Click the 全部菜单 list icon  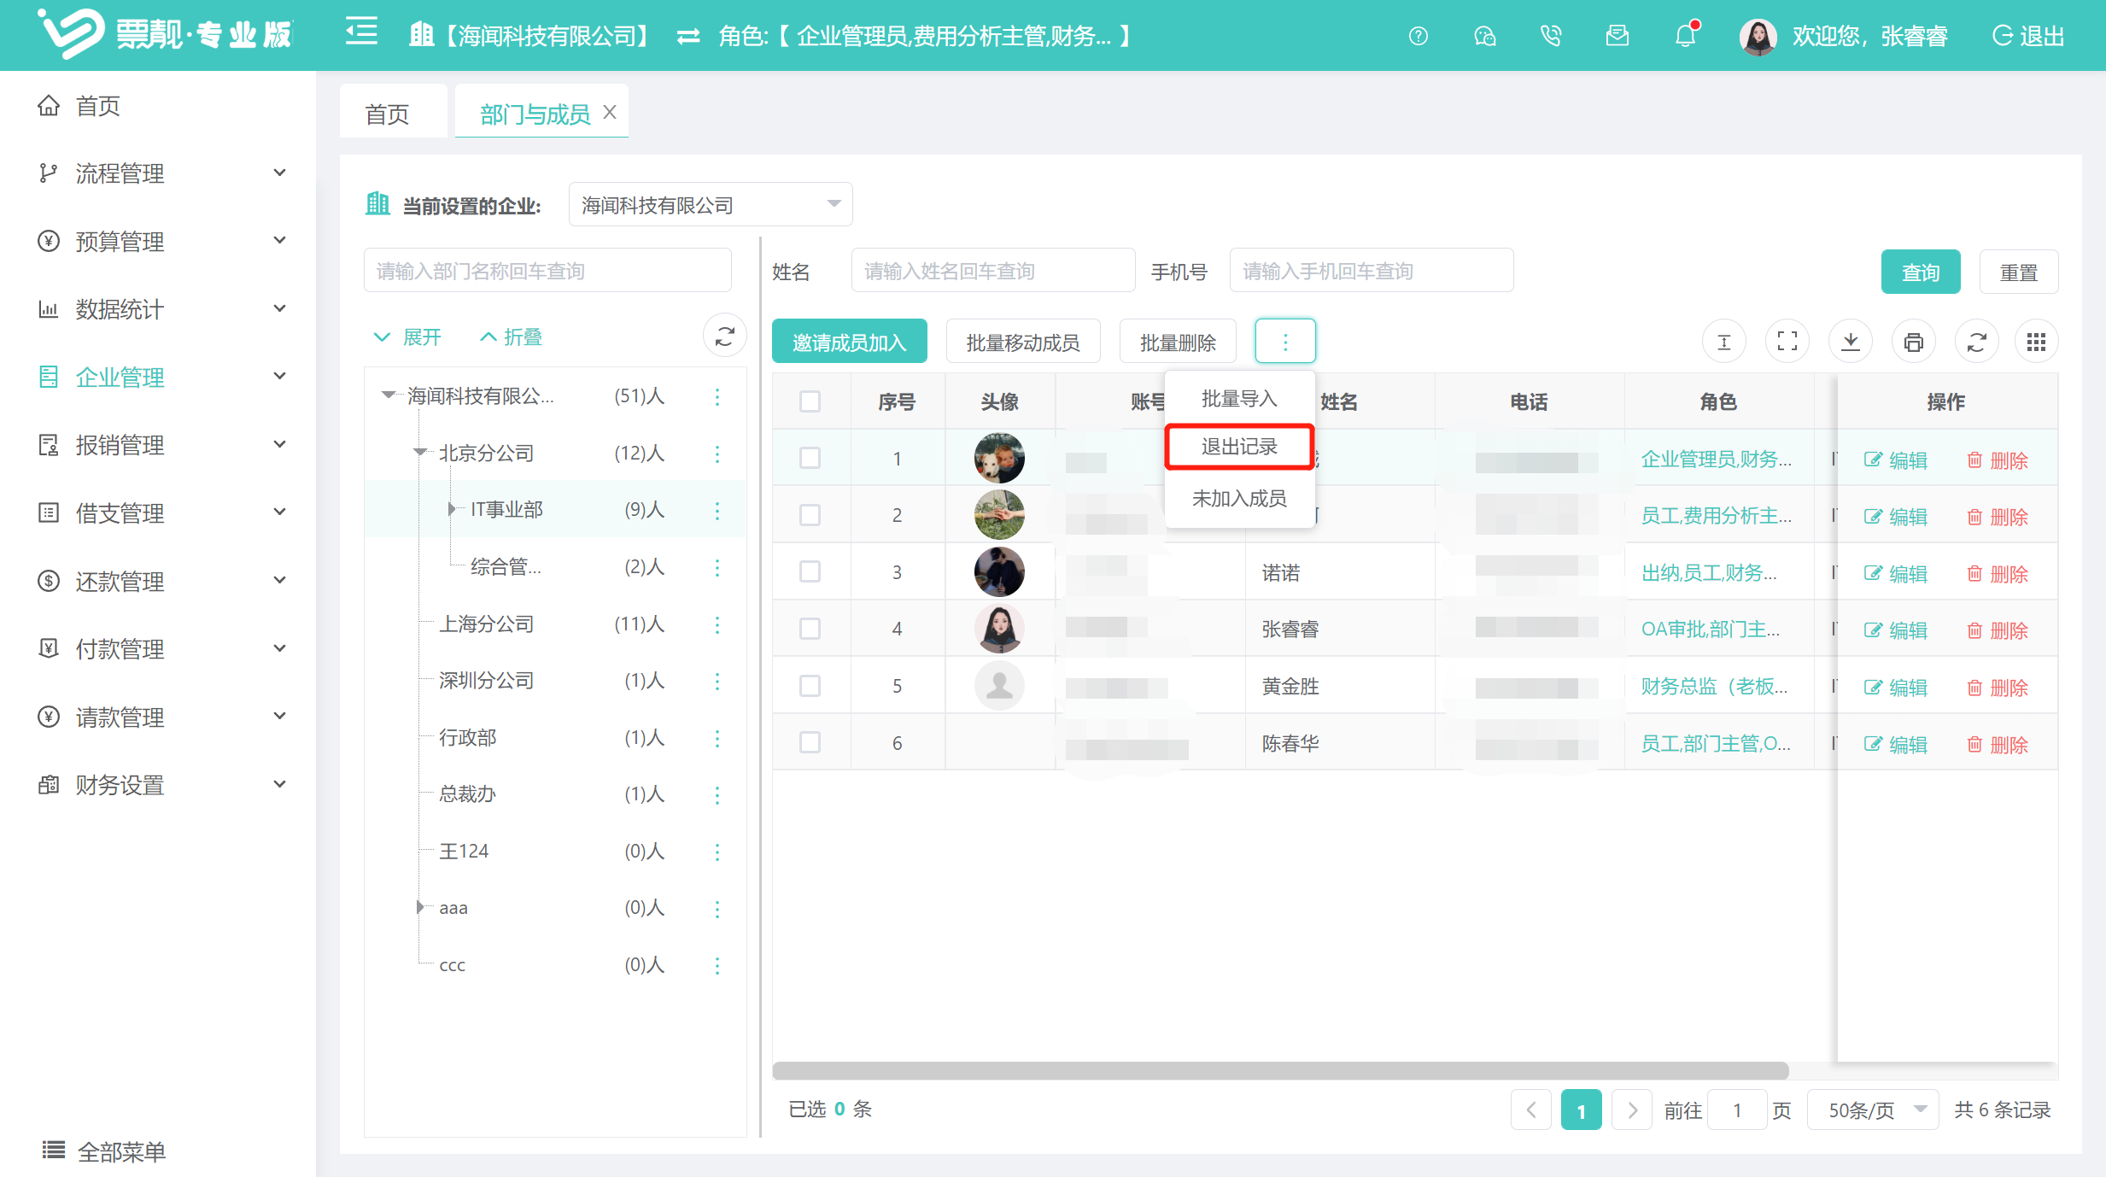point(54,1151)
